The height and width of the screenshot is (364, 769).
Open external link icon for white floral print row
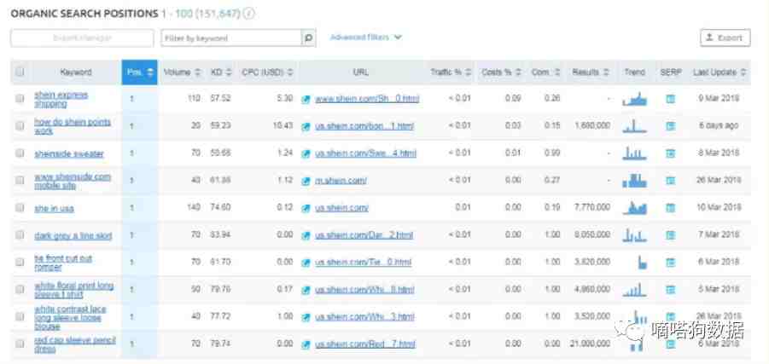306,290
